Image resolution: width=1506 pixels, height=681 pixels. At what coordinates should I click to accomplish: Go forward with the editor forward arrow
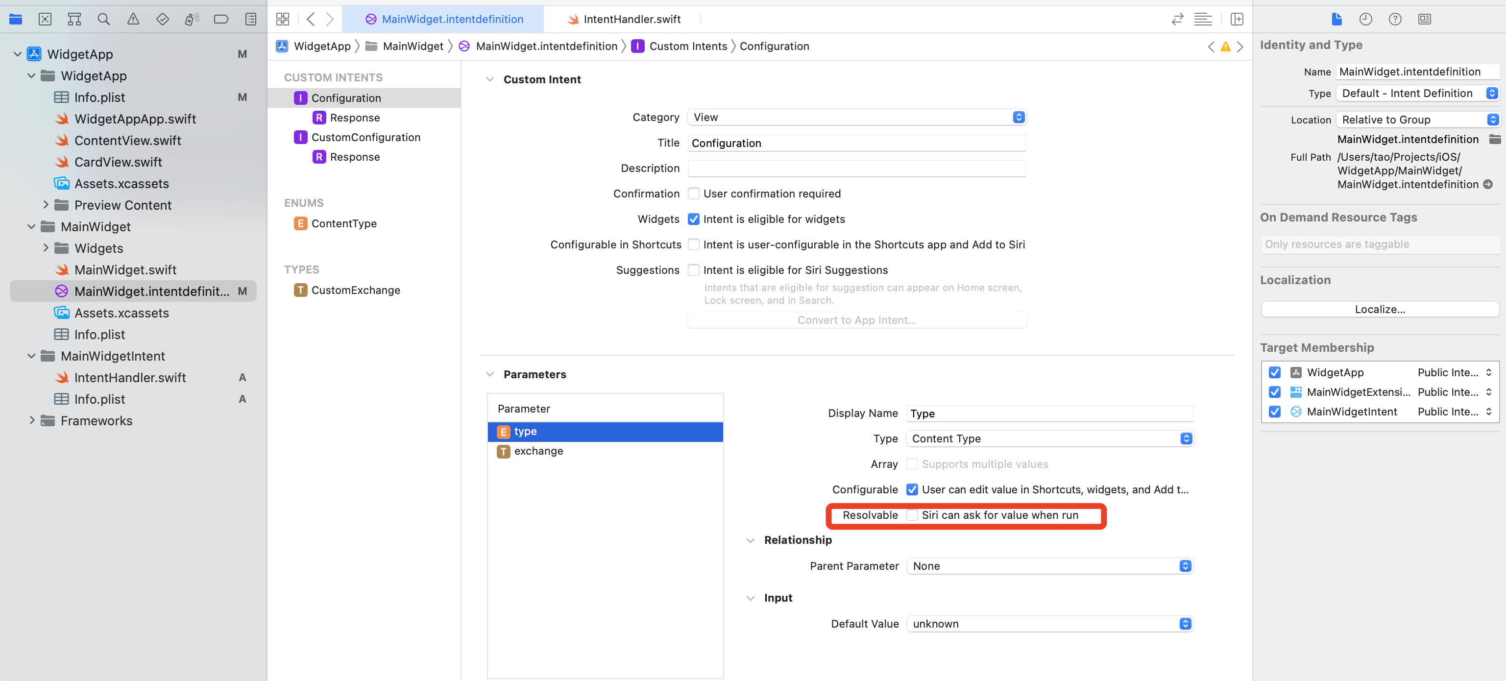[330, 19]
